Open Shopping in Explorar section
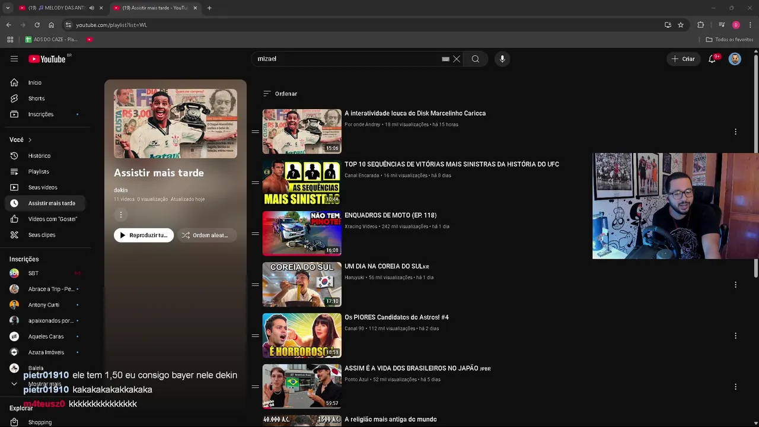759x427 pixels. pyautogui.click(x=46, y=422)
